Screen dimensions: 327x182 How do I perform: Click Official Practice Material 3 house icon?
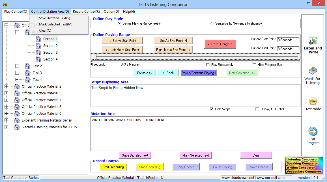point(17,93)
